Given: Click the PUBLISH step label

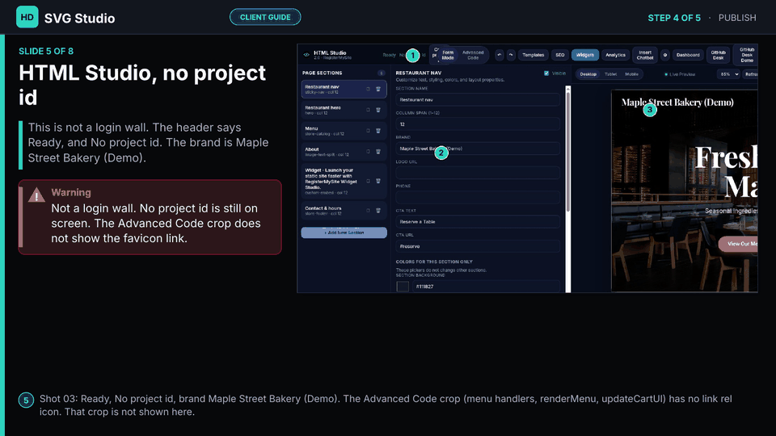Looking at the screenshot, I should tap(737, 18).
